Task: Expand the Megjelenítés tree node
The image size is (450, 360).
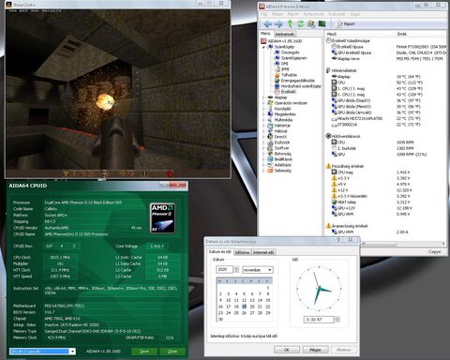Action: 263,114
